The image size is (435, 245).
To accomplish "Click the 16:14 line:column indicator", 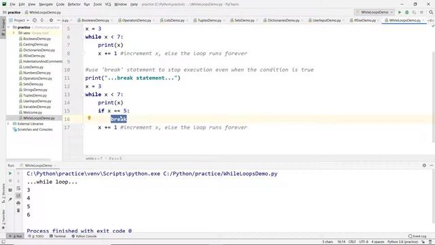I will [x=341, y=242].
